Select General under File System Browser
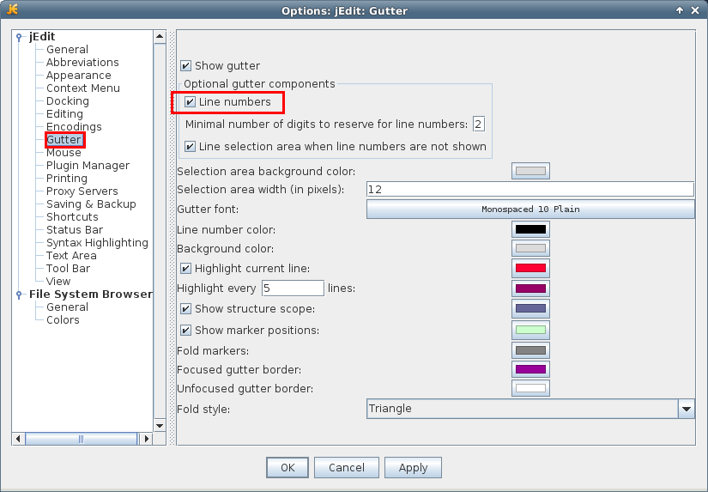The image size is (708, 492). pos(67,307)
